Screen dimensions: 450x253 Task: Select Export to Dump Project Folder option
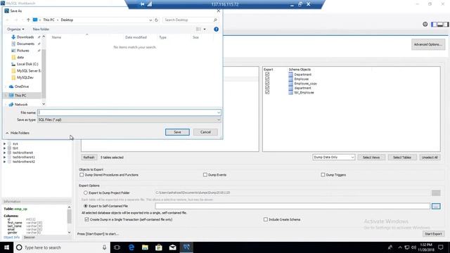click(x=86, y=193)
